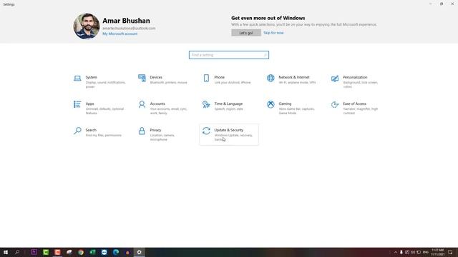Open Network & Internet settings
Screen dimensions: 458x257
click(293, 82)
